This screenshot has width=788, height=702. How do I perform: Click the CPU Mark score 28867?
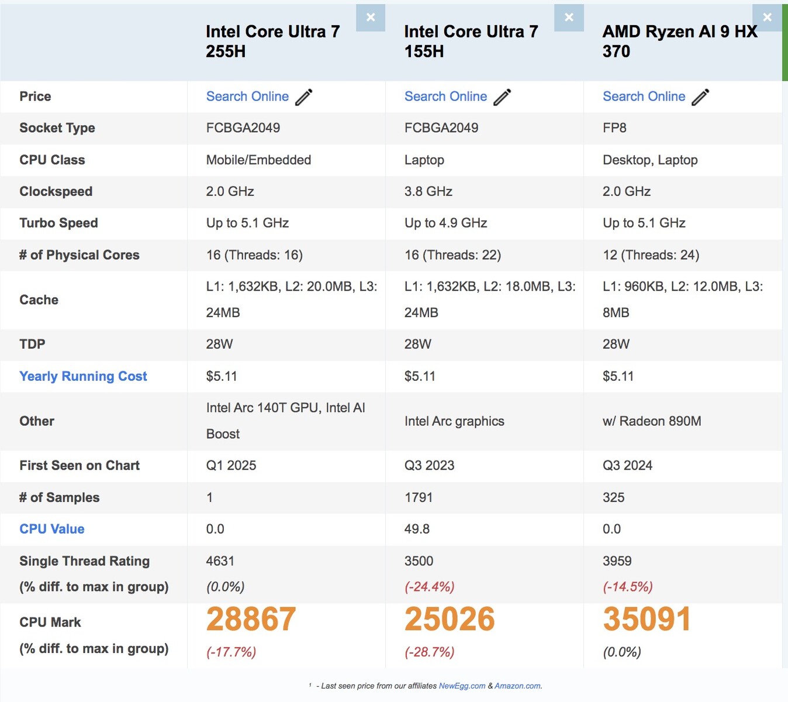(250, 619)
